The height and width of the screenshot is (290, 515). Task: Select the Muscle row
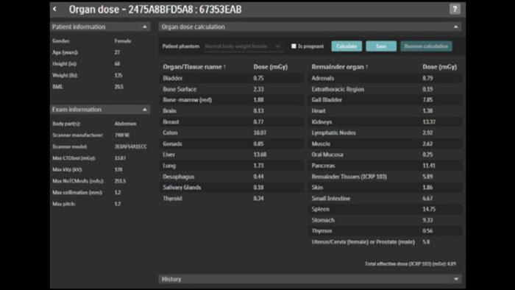(386, 144)
